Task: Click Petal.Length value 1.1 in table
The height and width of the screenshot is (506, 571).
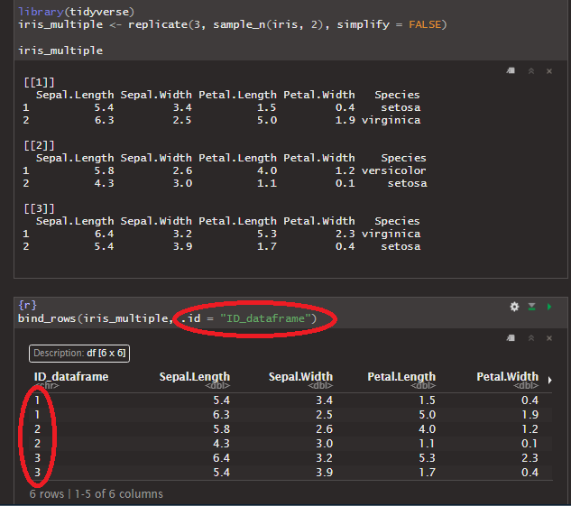Action: [428, 444]
